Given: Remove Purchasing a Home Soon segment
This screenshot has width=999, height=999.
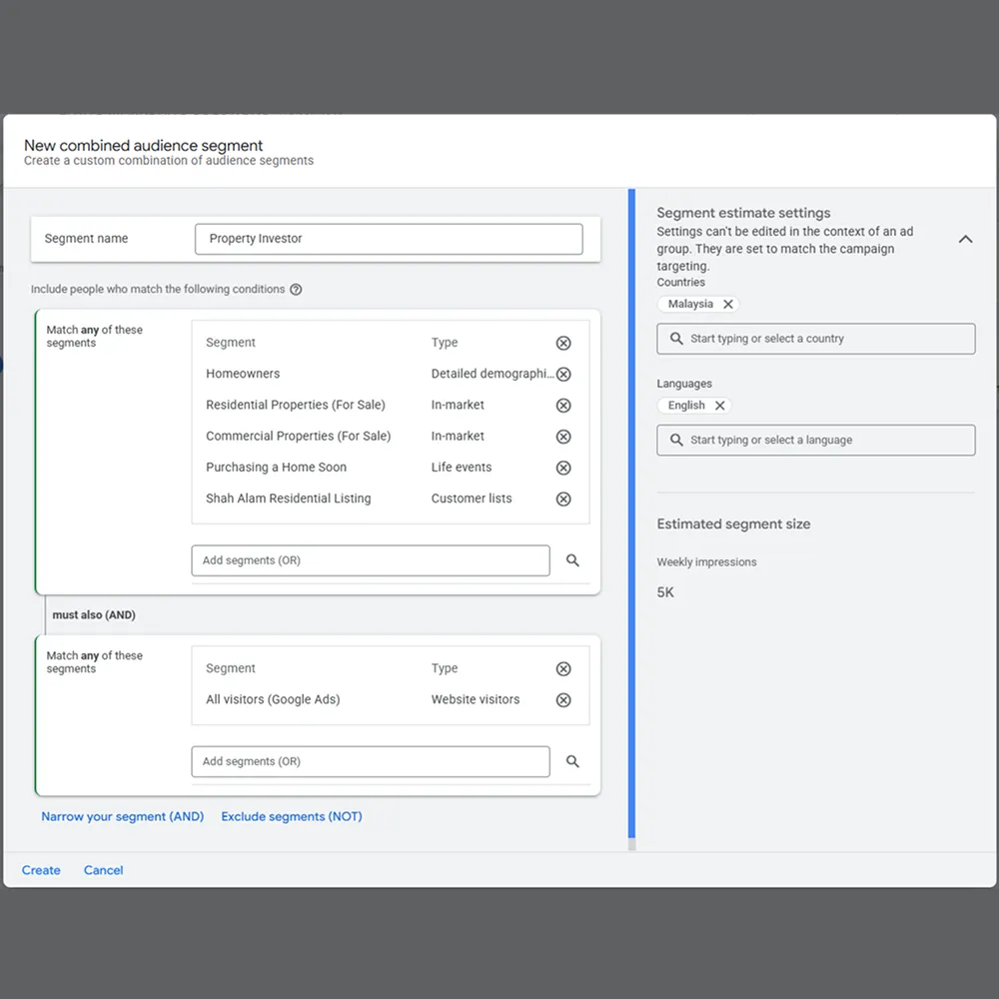Looking at the screenshot, I should click(x=563, y=468).
